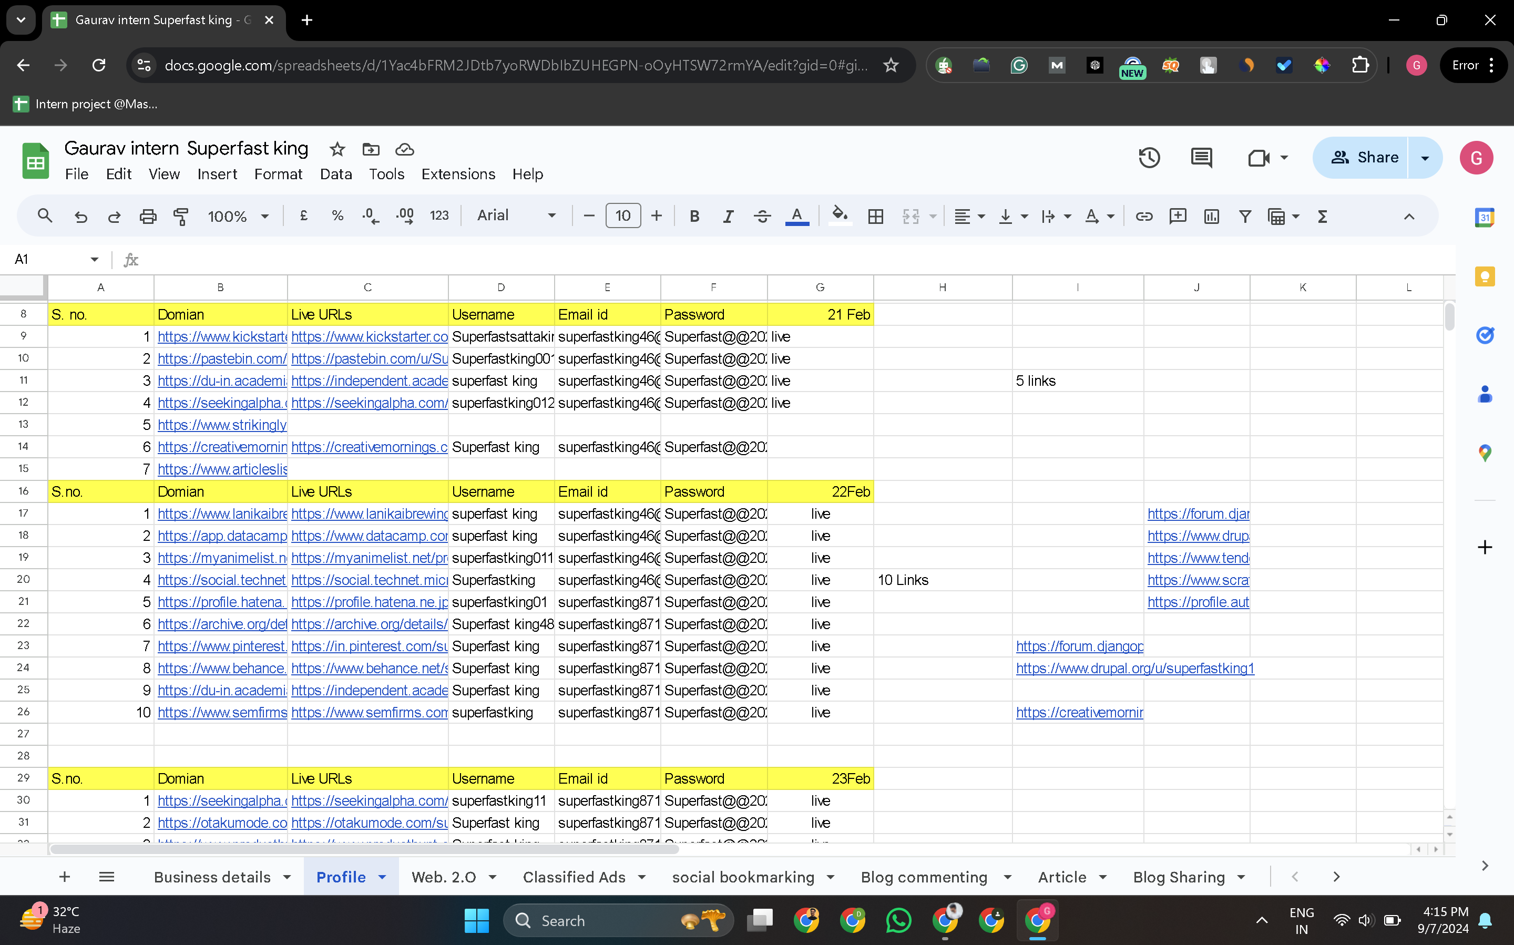Toggle strikethrough formatting
Screen dimensions: 1514x945
[762, 216]
